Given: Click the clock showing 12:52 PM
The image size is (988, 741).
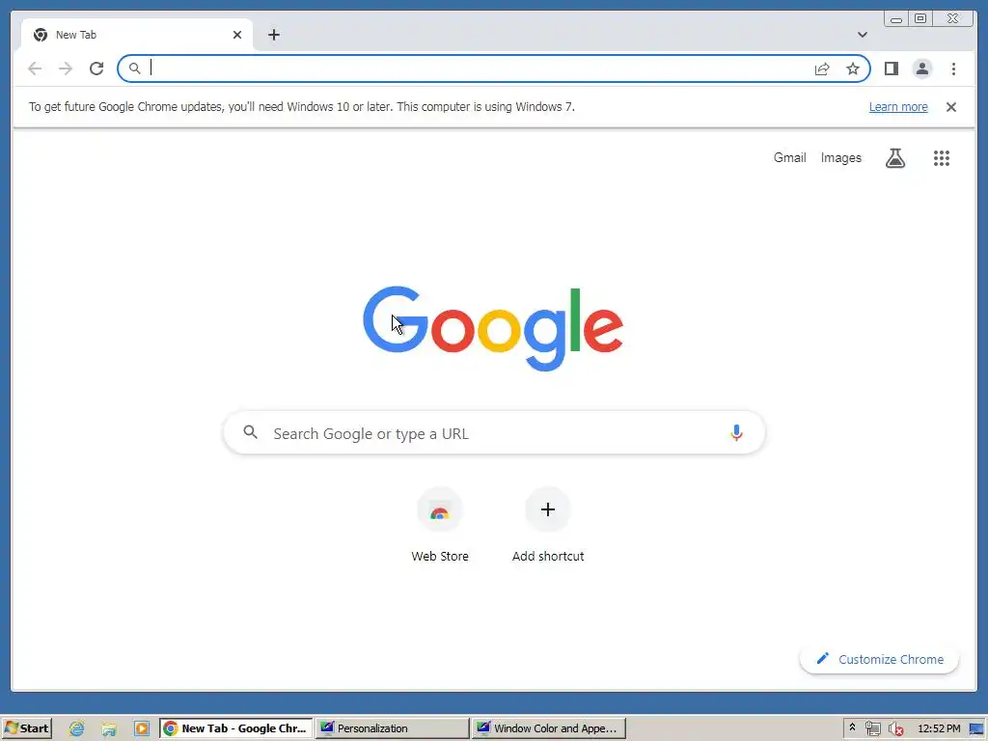Looking at the screenshot, I should 938,728.
